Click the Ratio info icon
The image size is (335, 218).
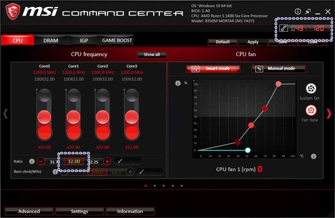[x=32, y=161]
